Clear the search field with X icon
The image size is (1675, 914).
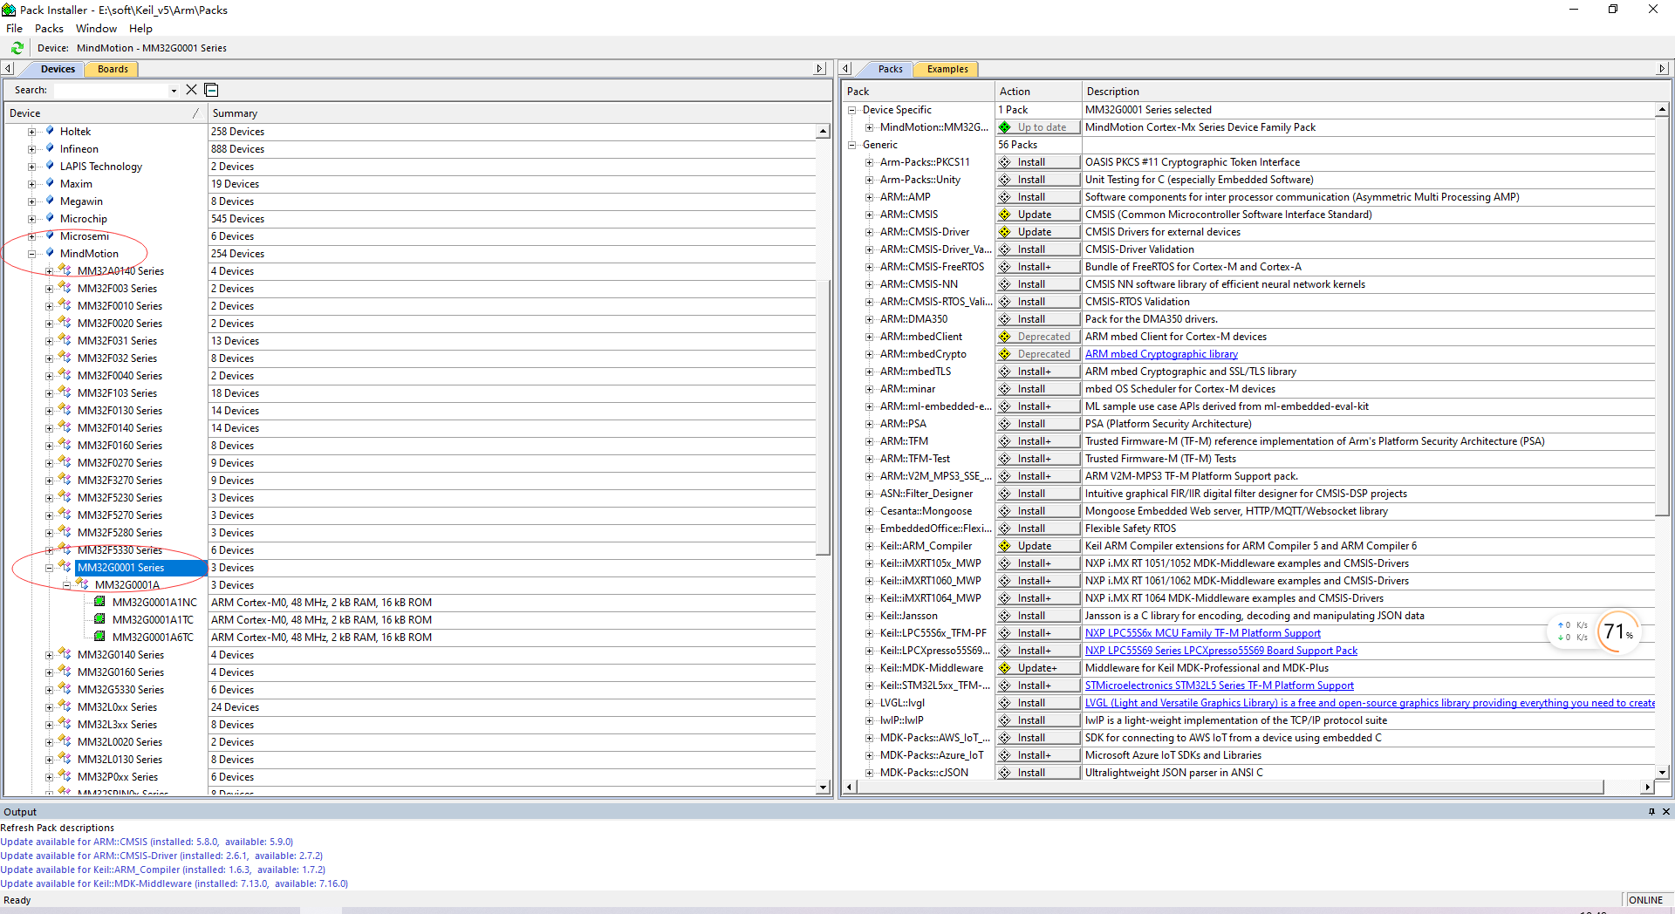coord(192,90)
